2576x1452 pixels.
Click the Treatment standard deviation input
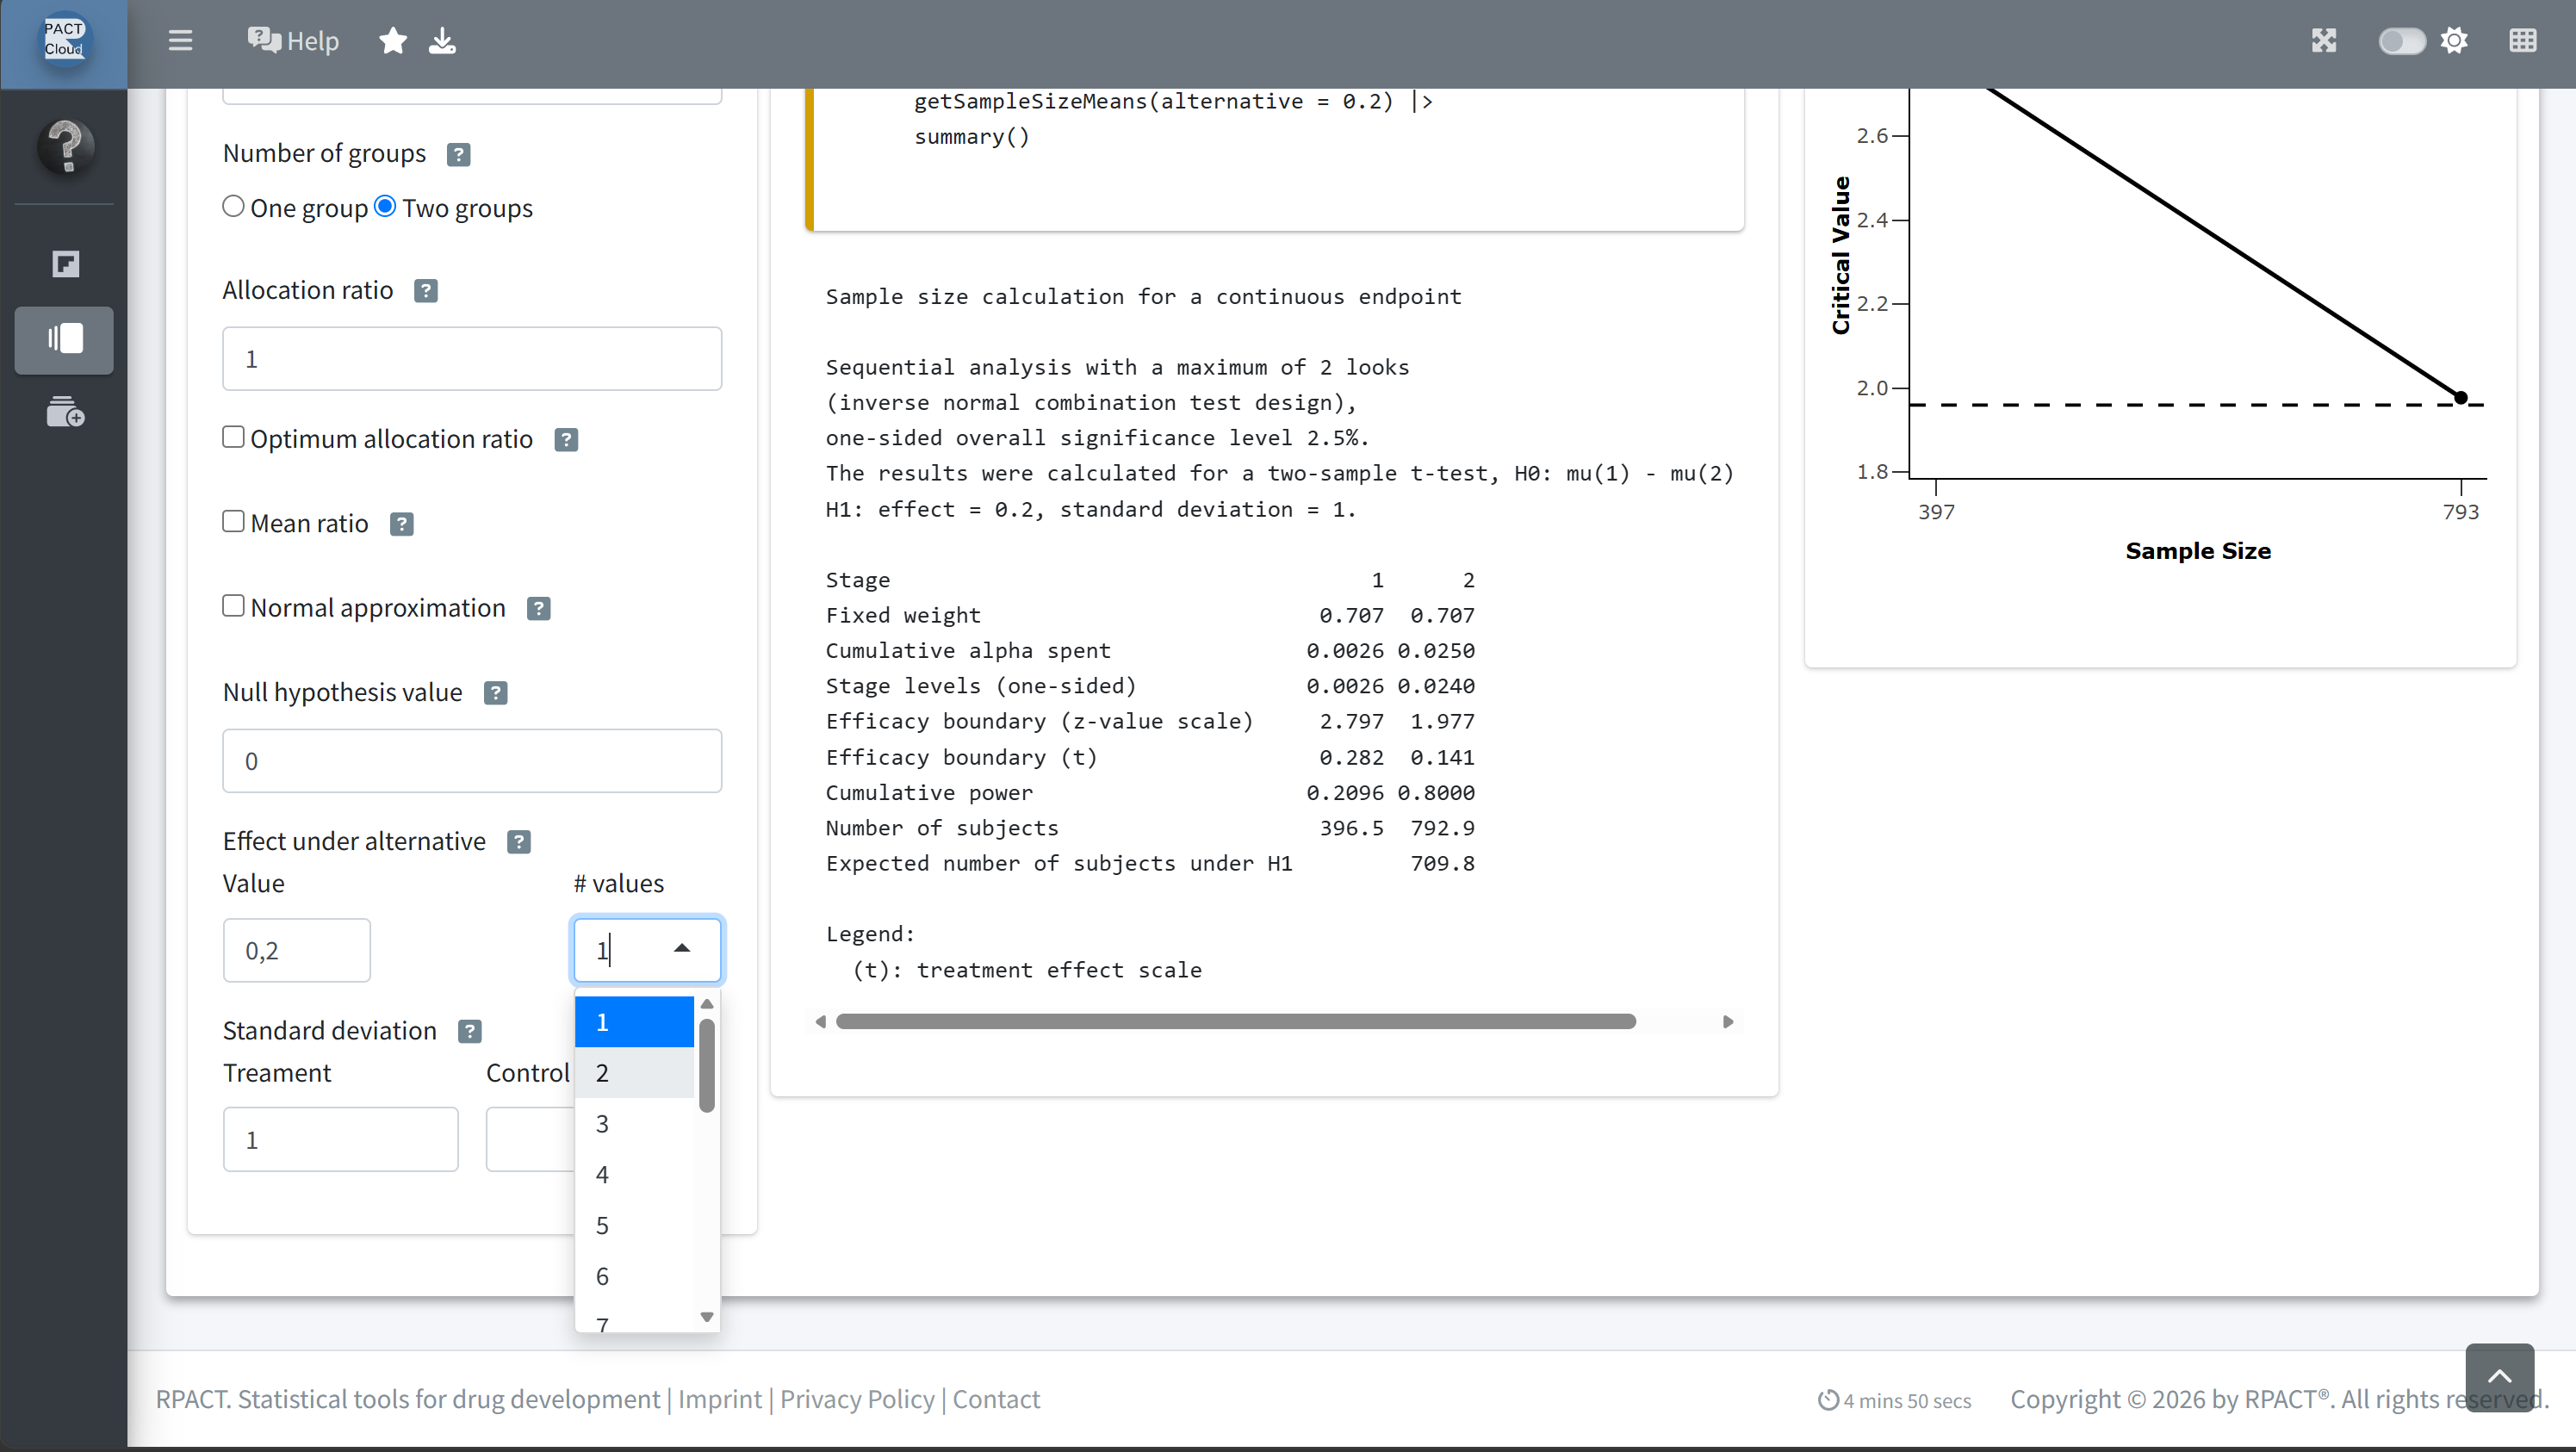tap(341, 1139)
